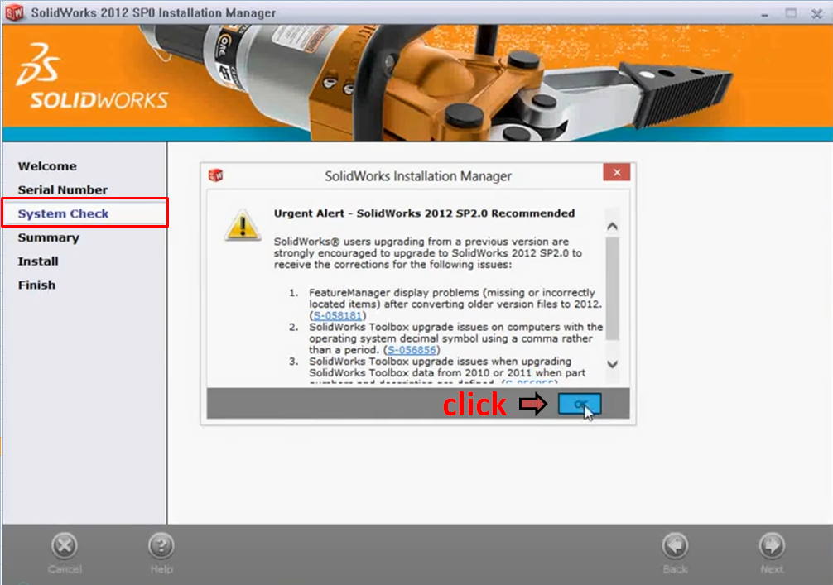Screen dimensions: 833x585
Task: Close the main Installation Manager window
Action: coord(817,14)
